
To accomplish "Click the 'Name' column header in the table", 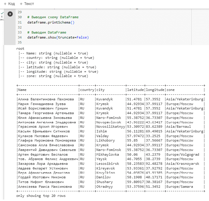I will point(22,90).
